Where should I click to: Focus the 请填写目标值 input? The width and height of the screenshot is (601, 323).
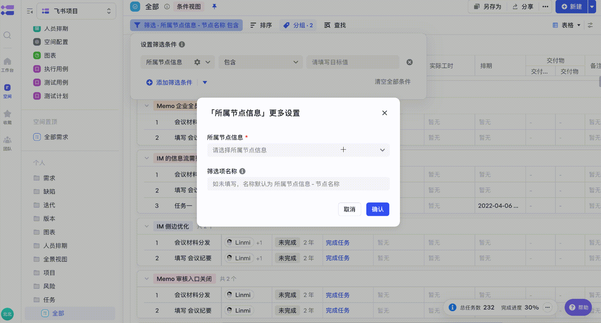pos(353,62)
